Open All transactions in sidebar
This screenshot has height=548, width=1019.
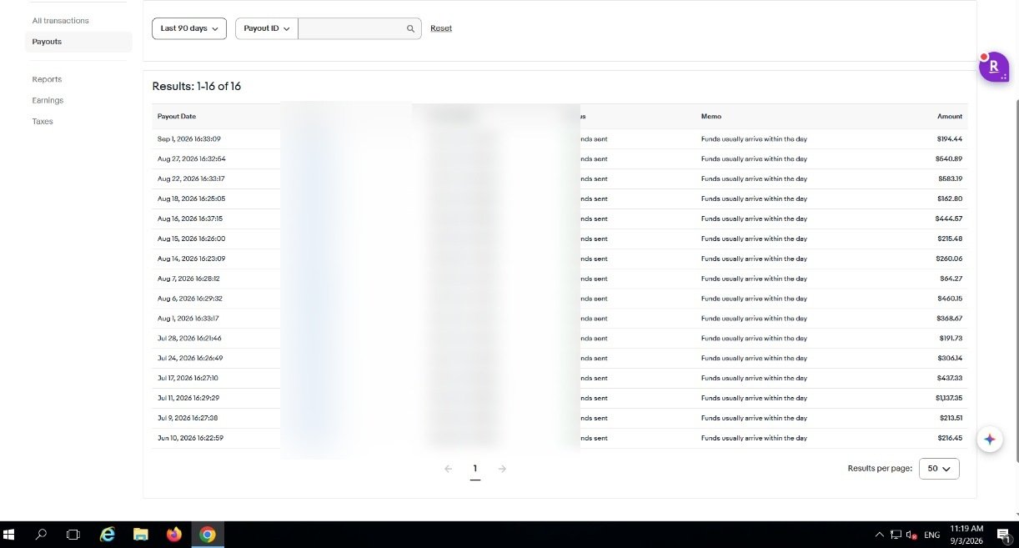(x=60, y=20)
